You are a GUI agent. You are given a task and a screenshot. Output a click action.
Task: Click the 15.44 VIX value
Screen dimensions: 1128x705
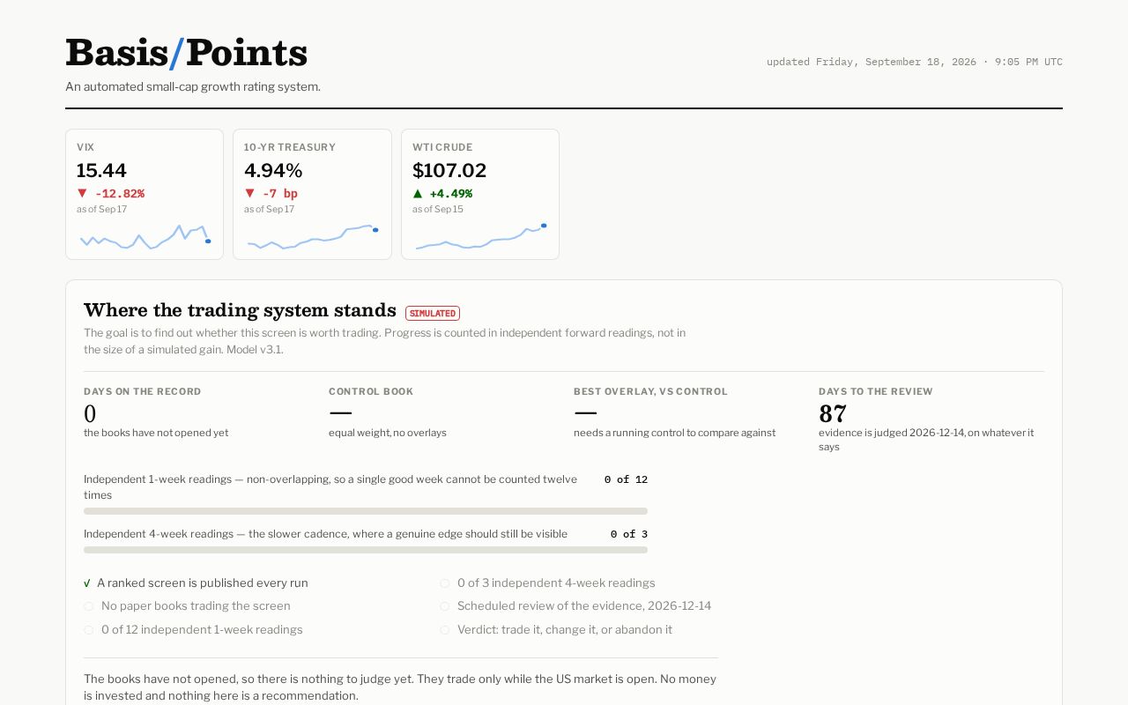pyautogui.click(x=101, y=170)
